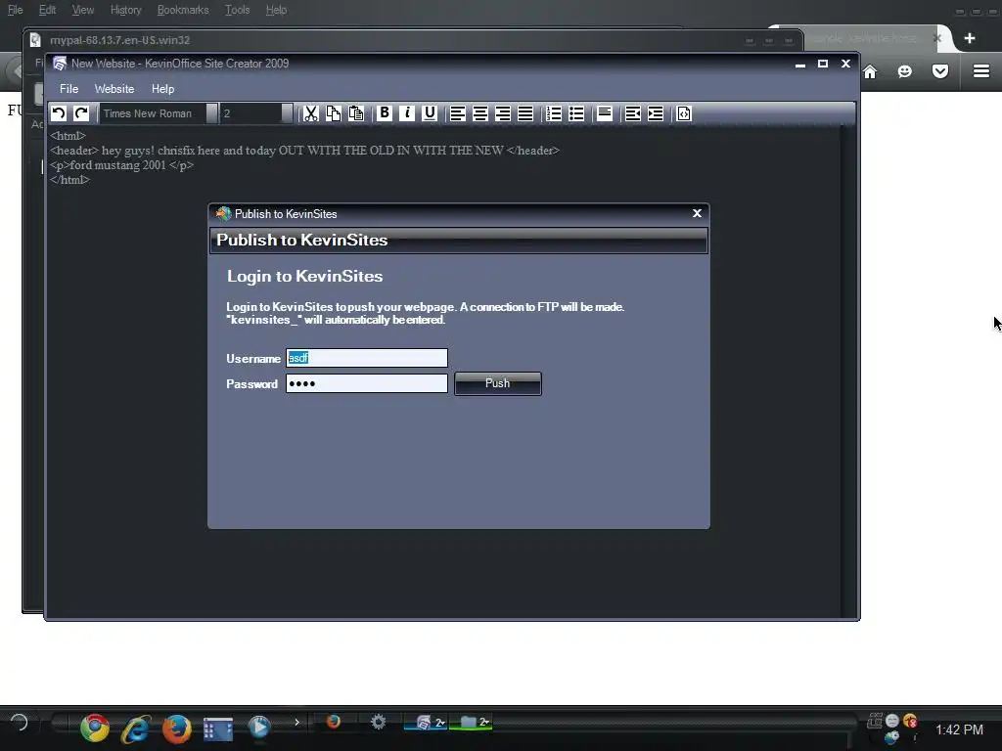Align text right
This screenshot has width=1002, height=751.
point(503,113)
